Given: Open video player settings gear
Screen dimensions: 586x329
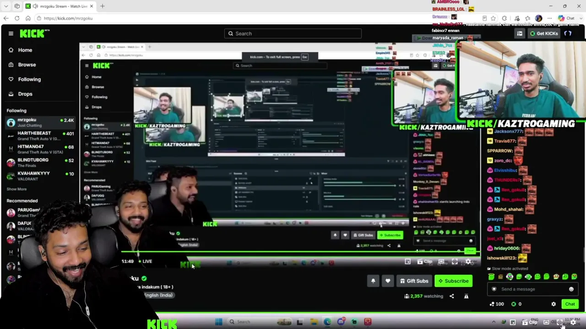Looking at the screenshot, I should (468, 262).
